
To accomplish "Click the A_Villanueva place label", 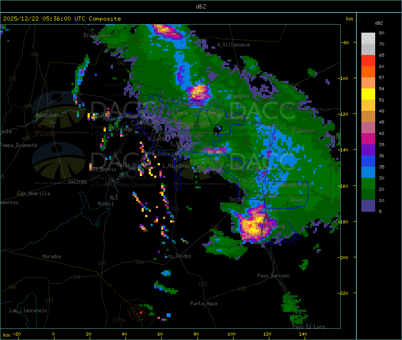I will pos(233,45).
